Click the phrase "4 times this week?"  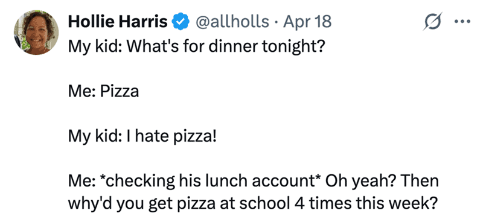tap(366, 203)
